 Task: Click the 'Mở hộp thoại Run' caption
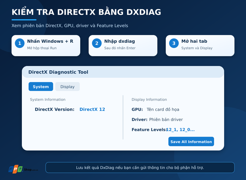[42, 48]
